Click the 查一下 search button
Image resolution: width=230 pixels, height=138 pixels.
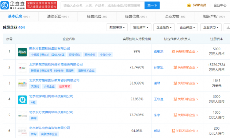tap(152, 5)
